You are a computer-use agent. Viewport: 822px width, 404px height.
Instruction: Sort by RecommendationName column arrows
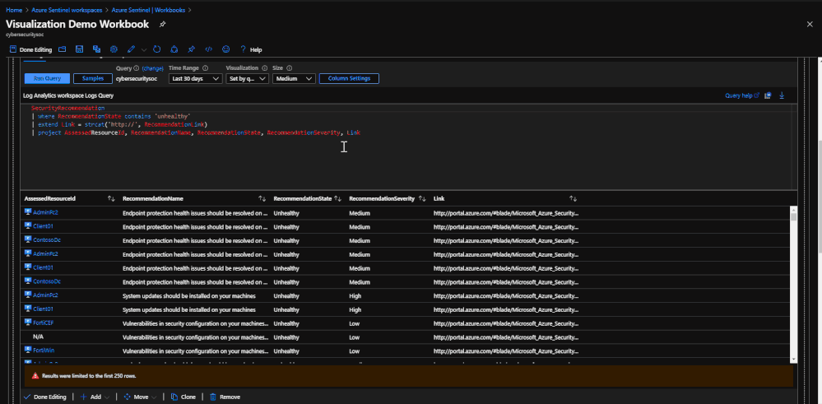(x=262, y=199)
